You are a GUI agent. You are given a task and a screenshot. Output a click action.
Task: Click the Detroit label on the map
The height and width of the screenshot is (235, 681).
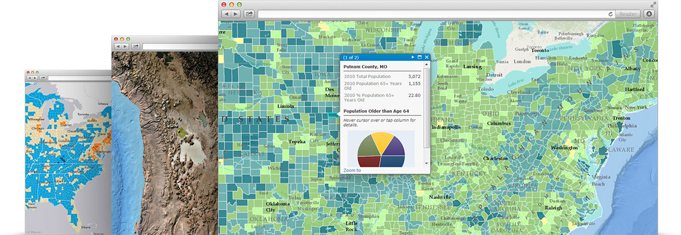[494, 75]
